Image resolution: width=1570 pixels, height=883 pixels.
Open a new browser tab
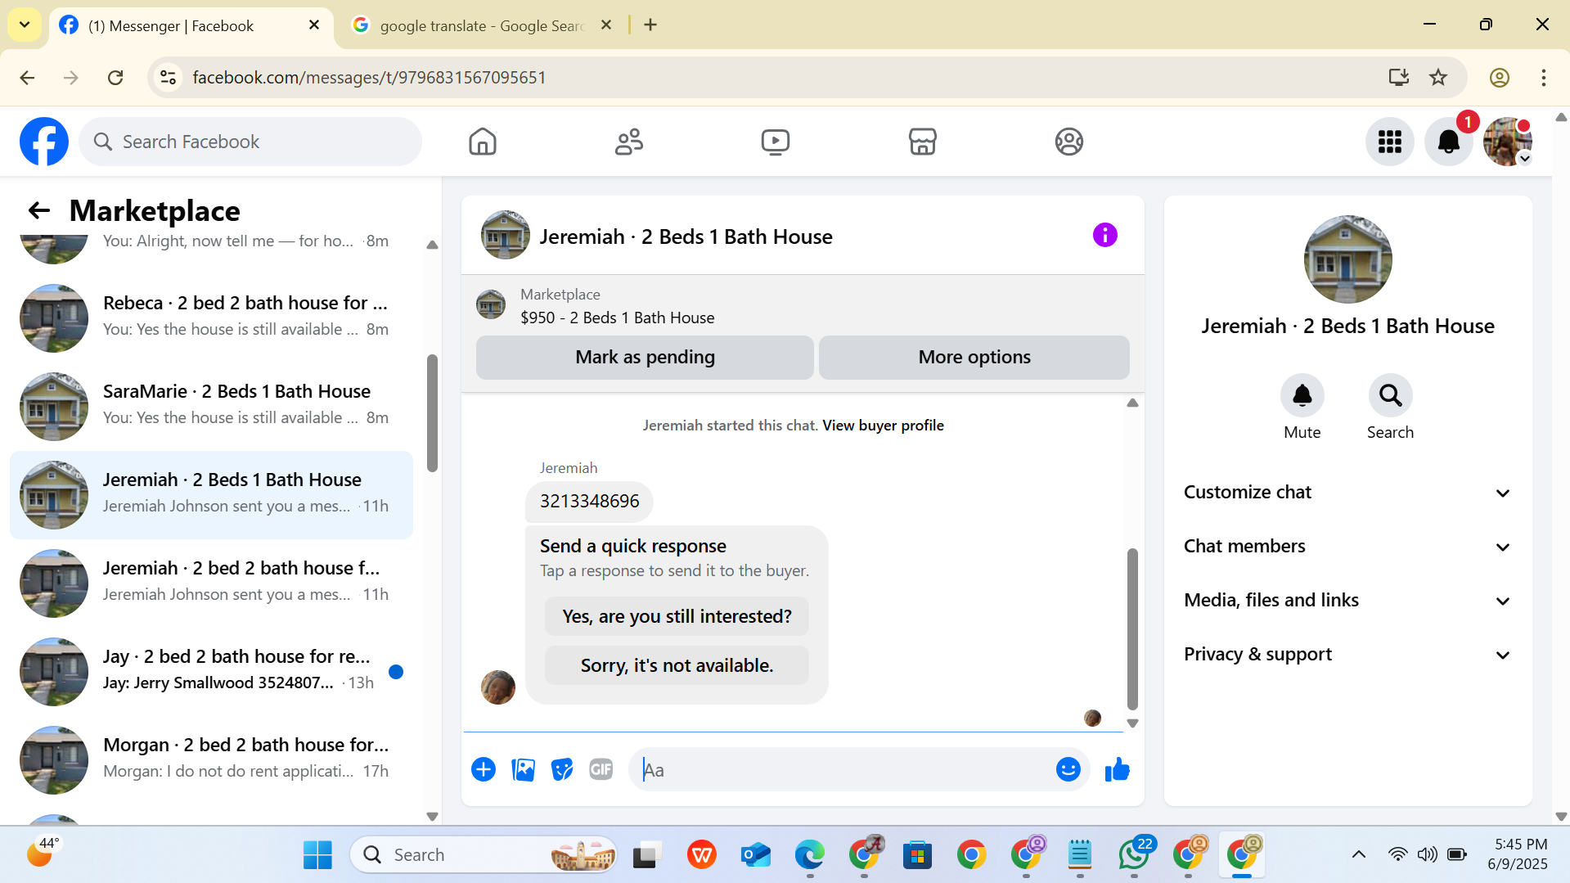click(x=650, y=25)
